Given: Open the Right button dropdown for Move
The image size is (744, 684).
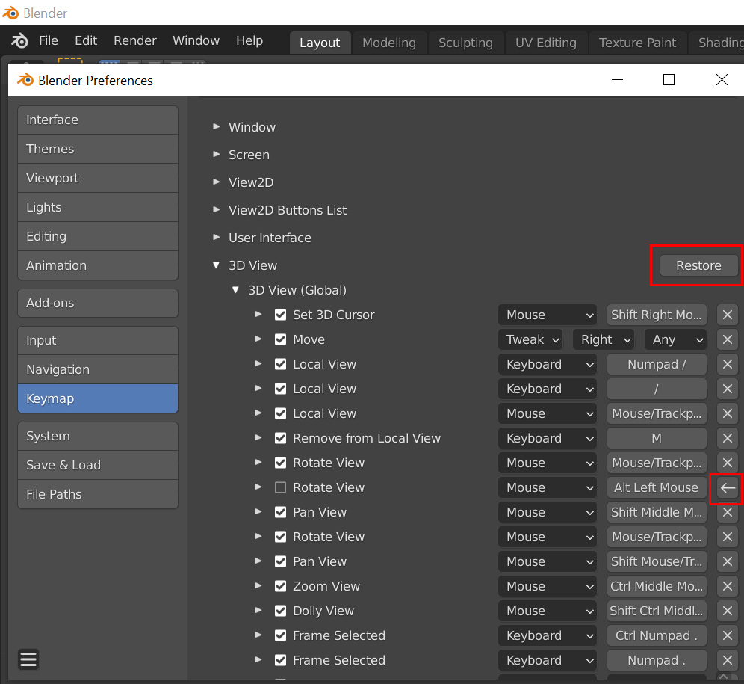Looking at the screenshot, I should click(x=604, y=339).
